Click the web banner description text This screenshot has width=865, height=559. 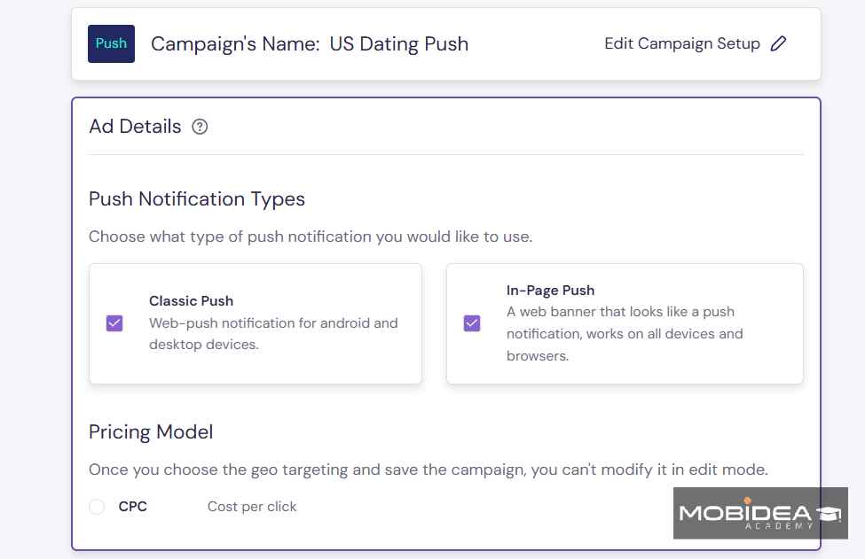coord(625,334)
